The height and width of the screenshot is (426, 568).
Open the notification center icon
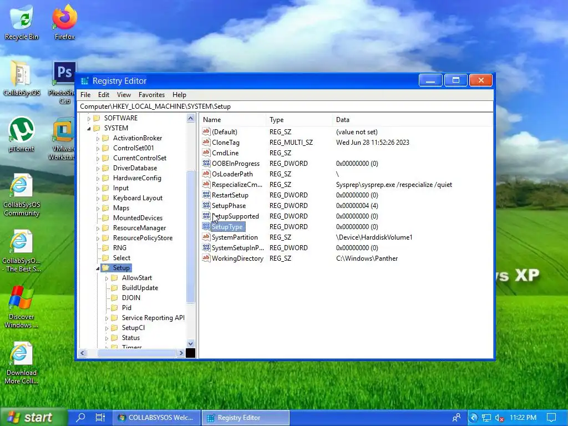tap(551, 418)
